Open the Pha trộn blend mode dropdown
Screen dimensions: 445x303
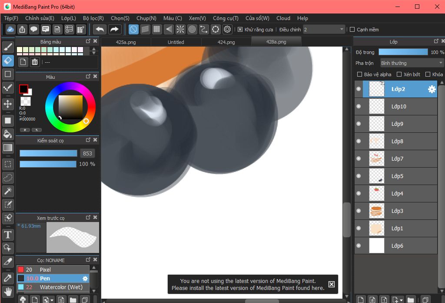412,63
